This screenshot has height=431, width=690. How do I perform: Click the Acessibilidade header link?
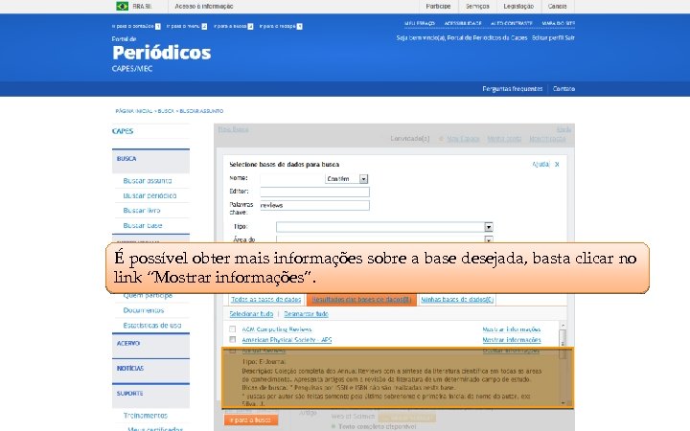tap(463, 23)
